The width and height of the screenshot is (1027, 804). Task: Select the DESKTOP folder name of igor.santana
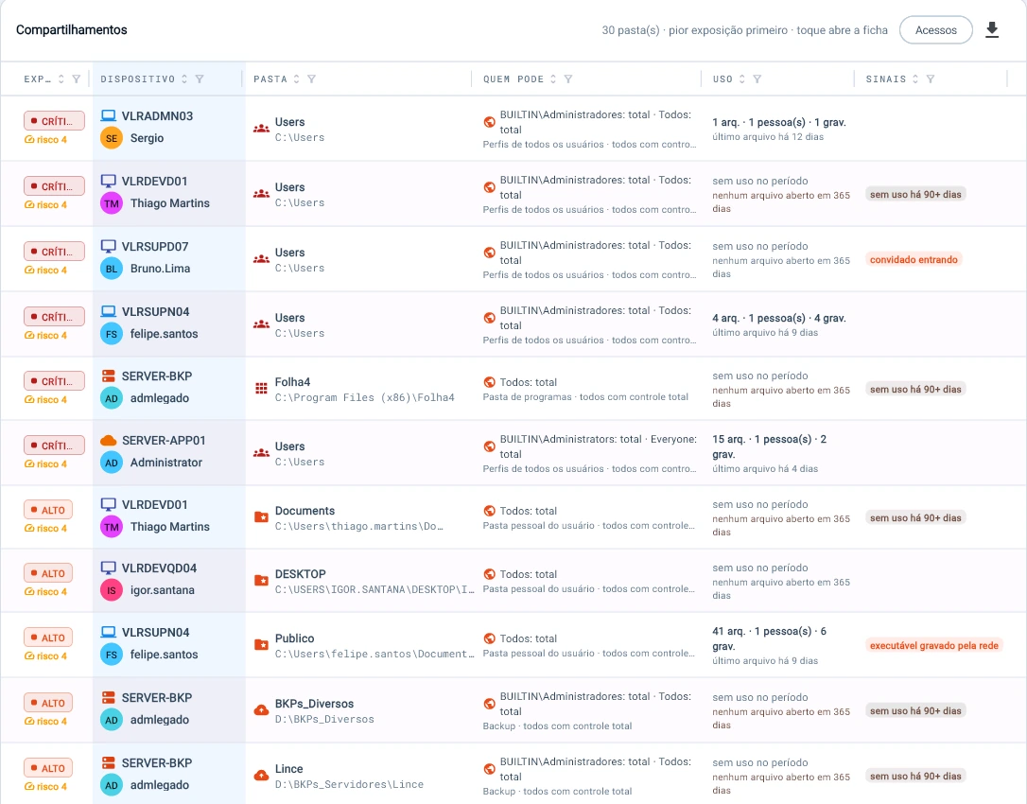click(x=301, y=574)
